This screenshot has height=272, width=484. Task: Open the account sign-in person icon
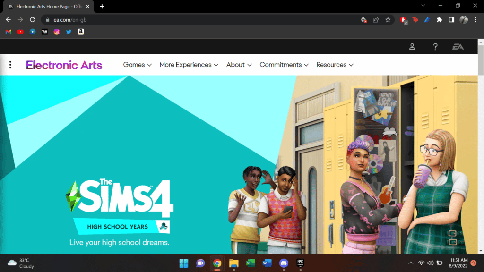click(x=412, y=46)
